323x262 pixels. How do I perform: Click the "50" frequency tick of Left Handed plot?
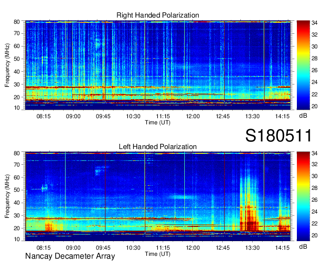(17, 190)
